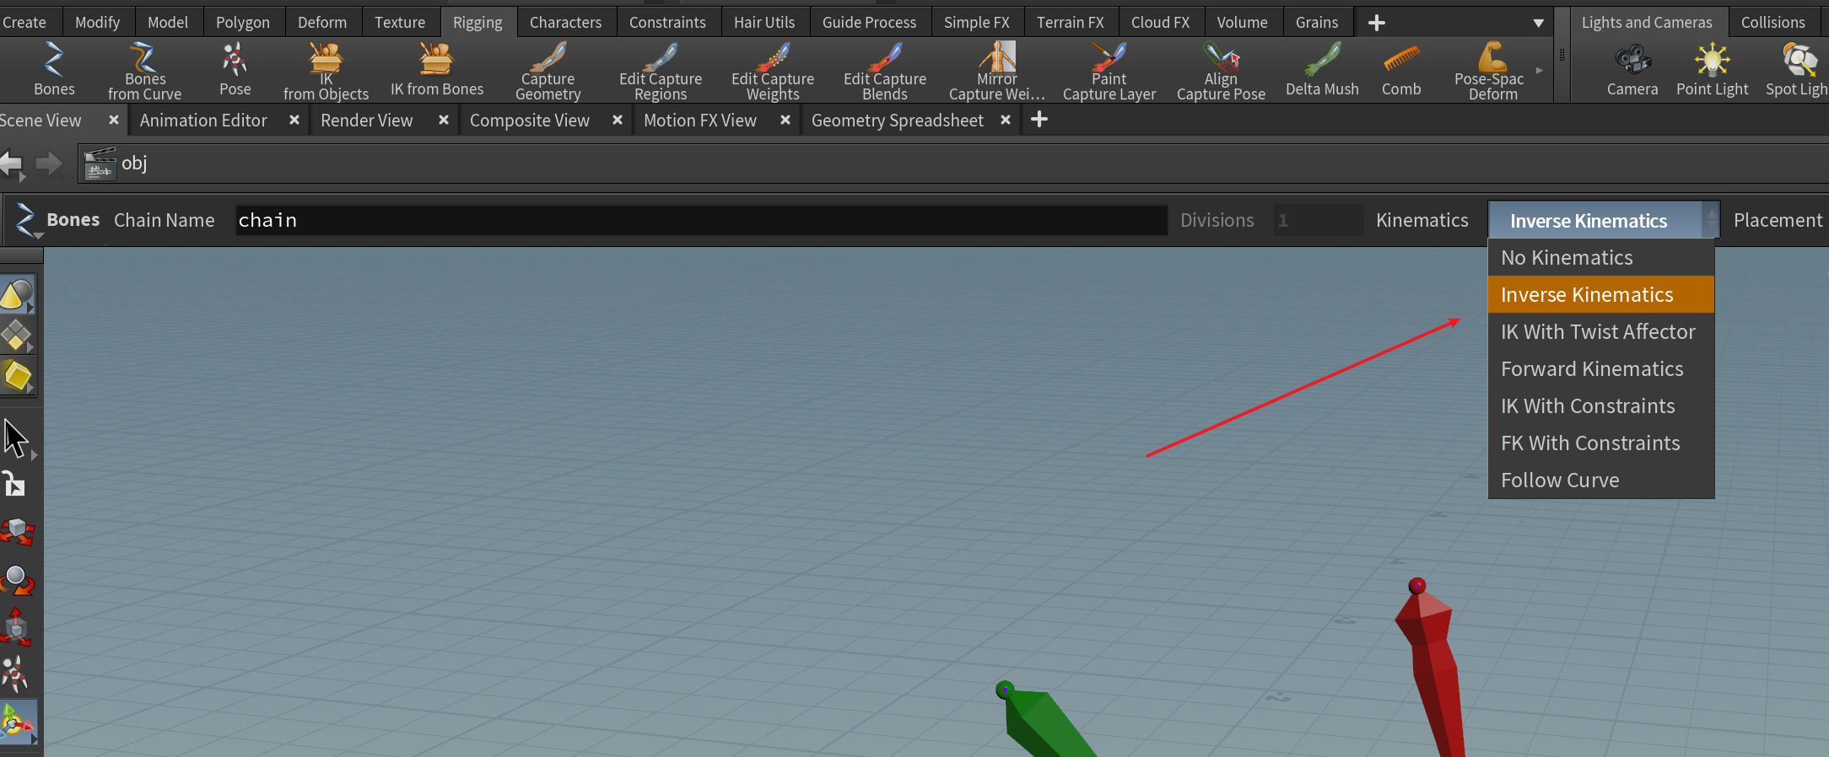Click Pose-Space Deform tool
The height and width of the screenshot is (757, 1829).
pyautogui.click(x=1490, y=71)
